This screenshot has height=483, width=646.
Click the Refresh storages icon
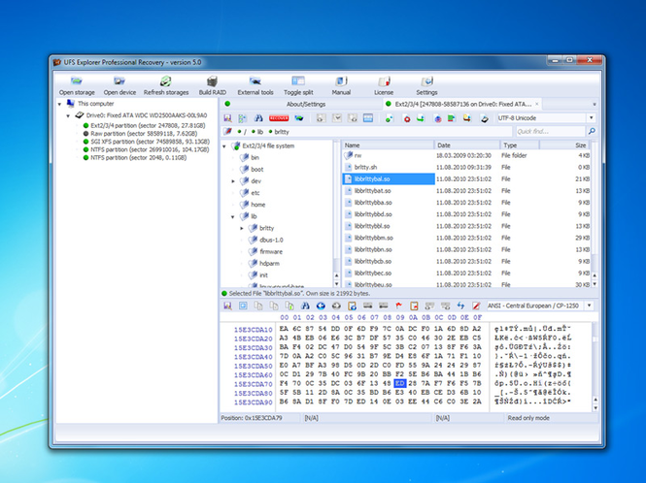(165, 81)
